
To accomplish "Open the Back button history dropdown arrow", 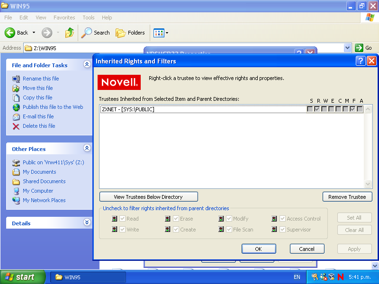I will coord(34,33).
